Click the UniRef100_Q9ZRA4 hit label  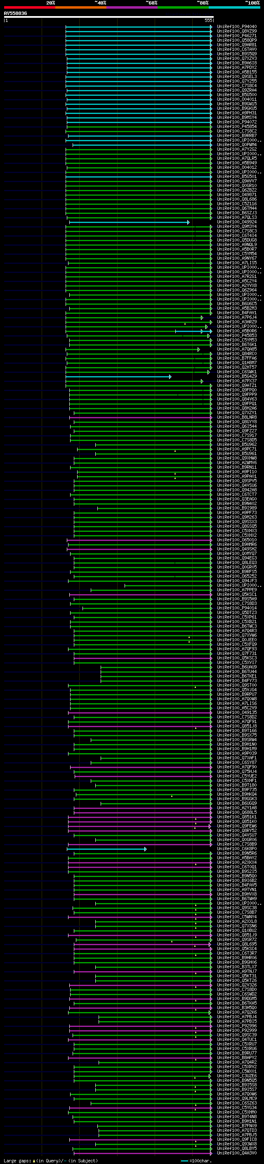click(x=237, y=90)
